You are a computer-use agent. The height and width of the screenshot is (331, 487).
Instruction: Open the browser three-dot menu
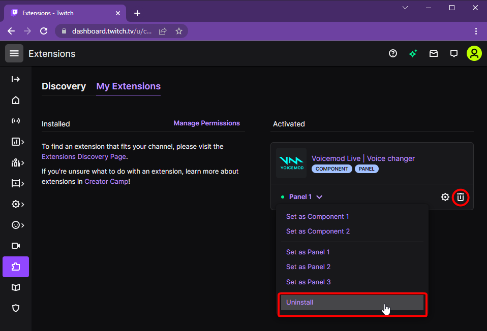(x=476, y=31)
